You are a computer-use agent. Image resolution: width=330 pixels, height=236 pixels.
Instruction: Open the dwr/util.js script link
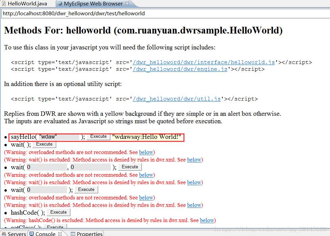tap(177, 99)
